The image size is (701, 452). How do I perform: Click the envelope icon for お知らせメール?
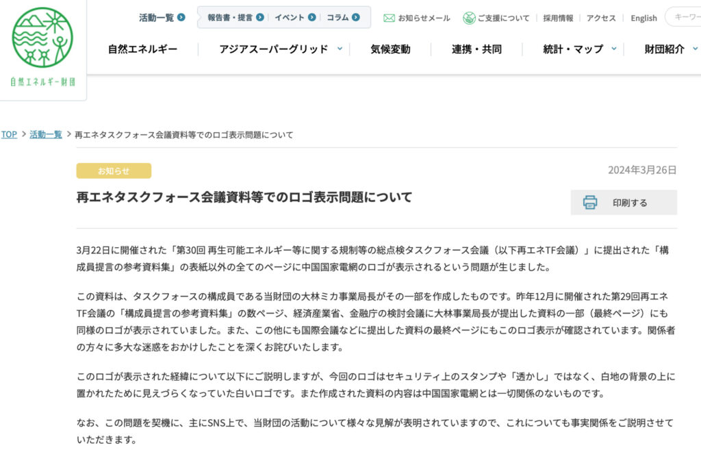pyautogui.click(x=389, y=18)
